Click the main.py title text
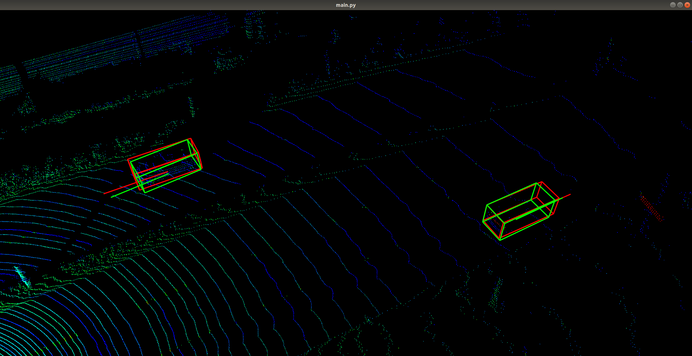Viewport: 692px width, 356px height. coord(346,5)
